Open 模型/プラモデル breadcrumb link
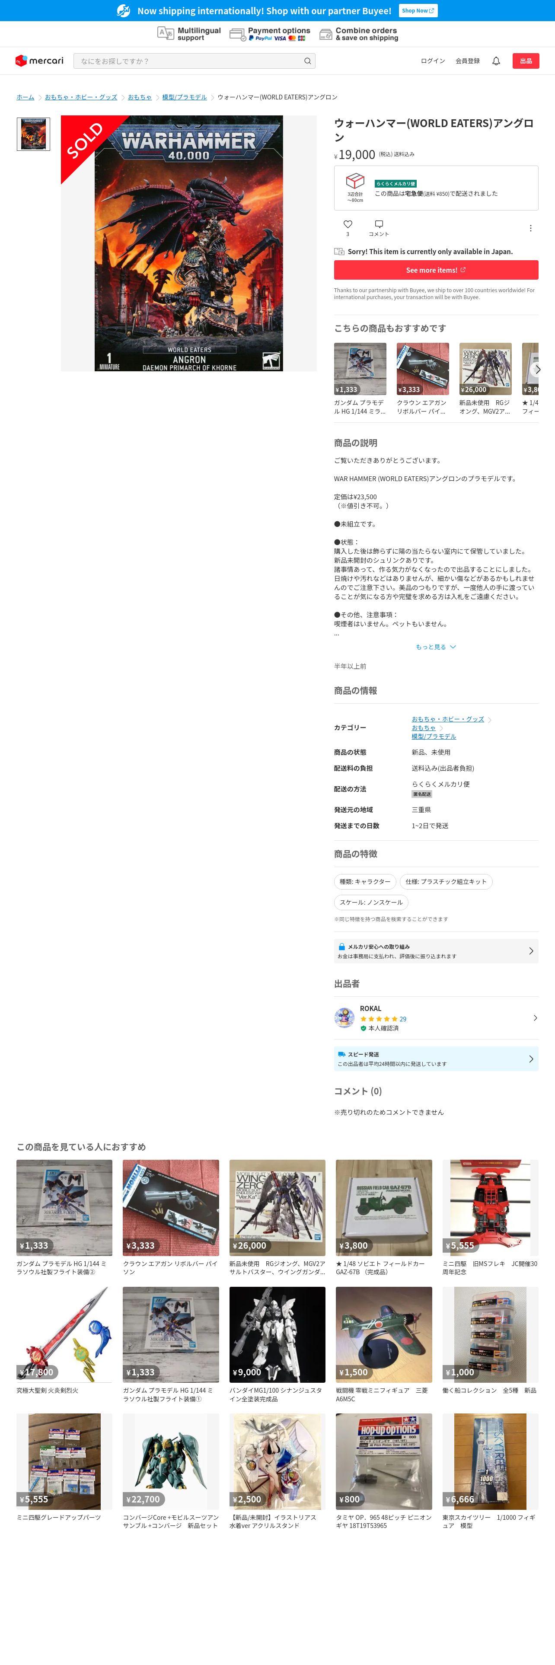 click(x=184, y=97)
